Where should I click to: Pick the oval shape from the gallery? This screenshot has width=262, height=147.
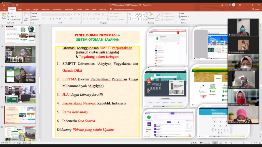(x=141, y=14)
